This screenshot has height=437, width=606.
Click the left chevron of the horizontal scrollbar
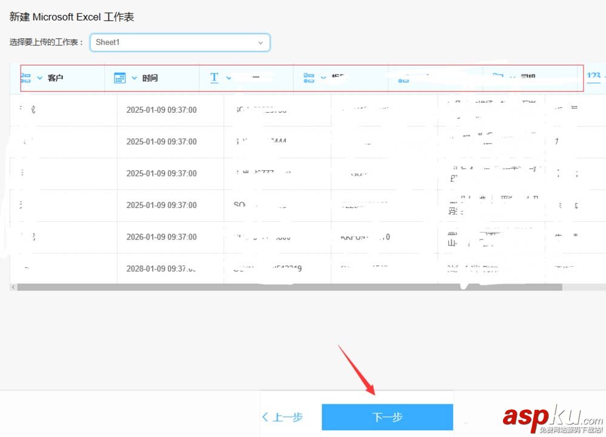click(x=13, y=287)
